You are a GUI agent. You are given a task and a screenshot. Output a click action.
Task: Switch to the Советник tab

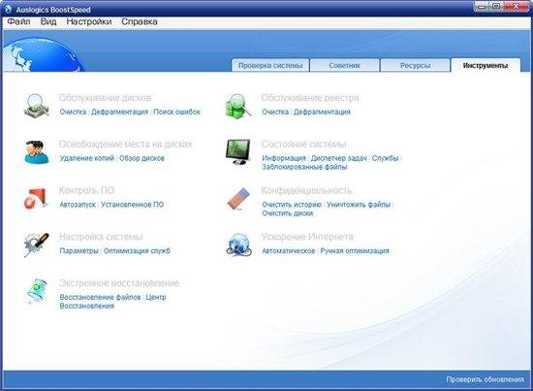[345, 65]
